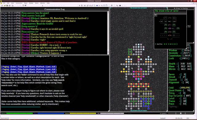Image resolution: width=197 pixels, height=120 pixels.
Task: Open the Edit menu
Action: 8,3
